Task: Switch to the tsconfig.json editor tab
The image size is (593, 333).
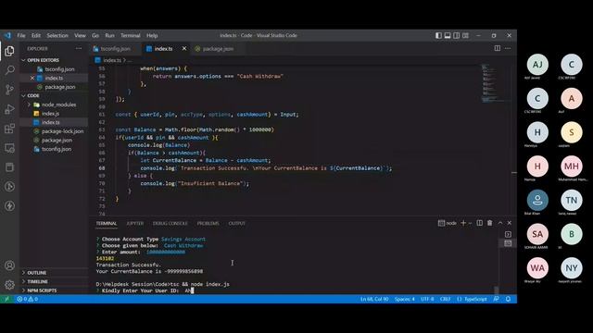Action: tap(115, 49)
